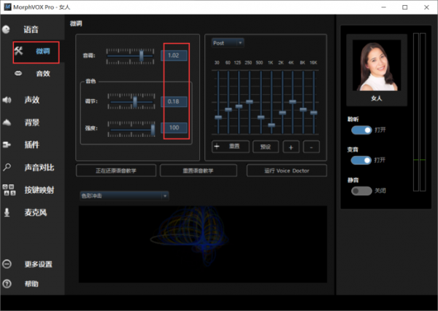Click the 250 Hz equalizer band slider
Viewport: 438px width, 311px height.
coord(250,102)
